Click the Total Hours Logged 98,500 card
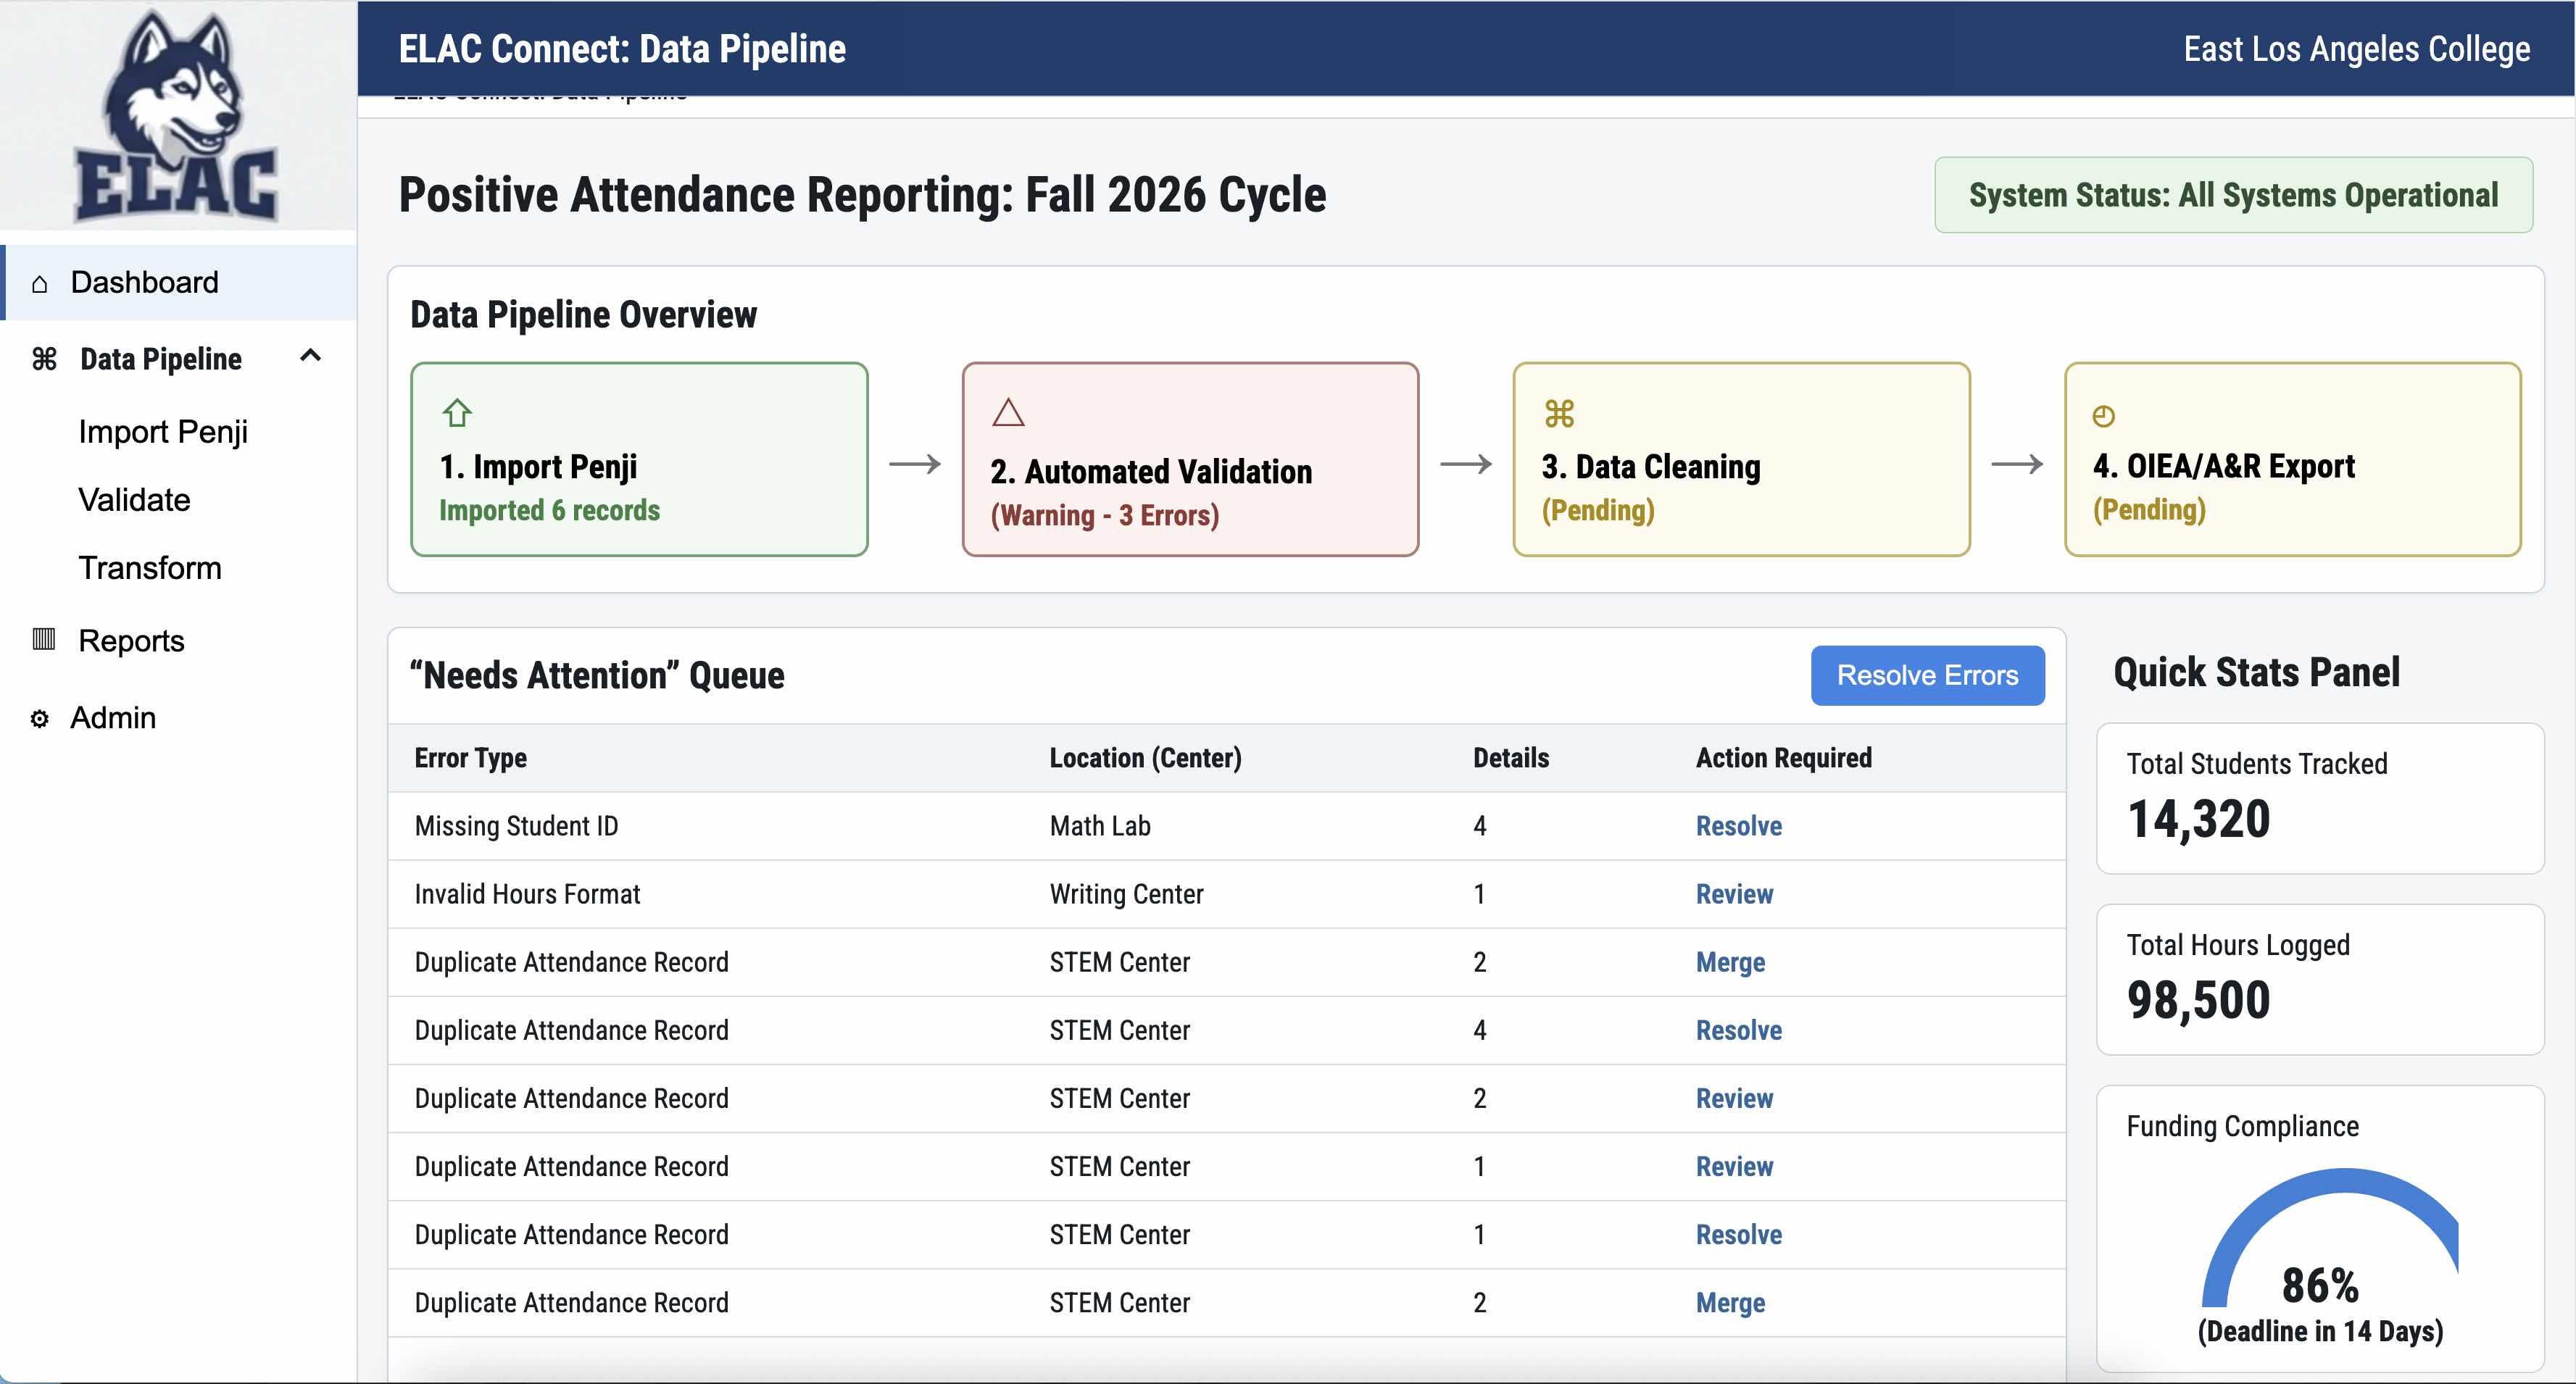This screenshot has width=2576, height=1384. (x=2320, y=980)
